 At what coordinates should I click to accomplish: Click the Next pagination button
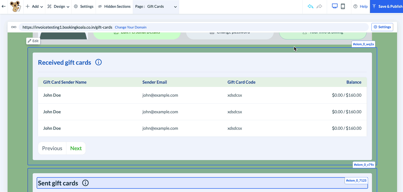(76, 148)
